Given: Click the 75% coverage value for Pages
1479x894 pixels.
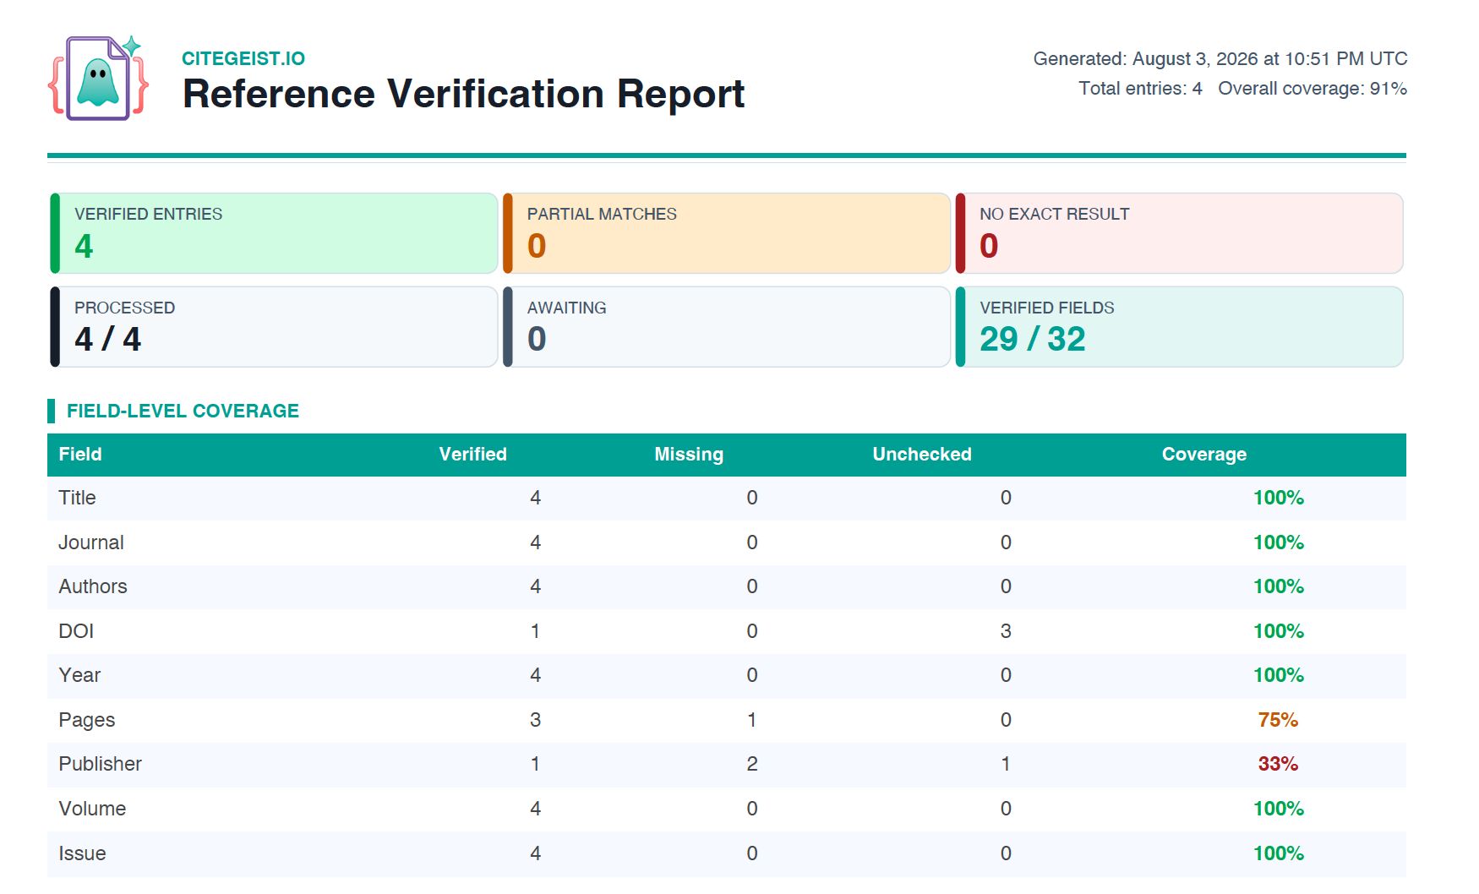Looking at the screenshot, I should pos(1278,720).
